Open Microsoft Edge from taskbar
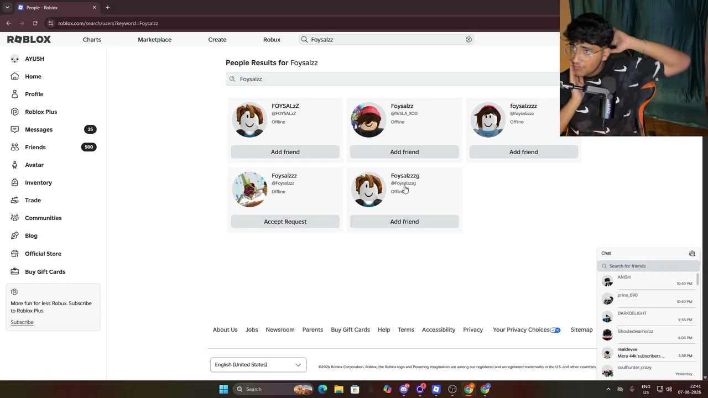The width and height of the screenshot is (708, 398). (x=322, y=389)
